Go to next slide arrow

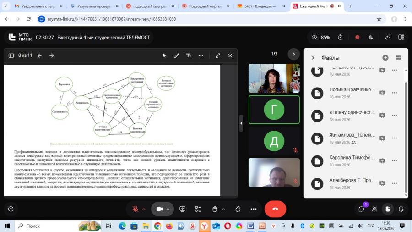point(51,55)
